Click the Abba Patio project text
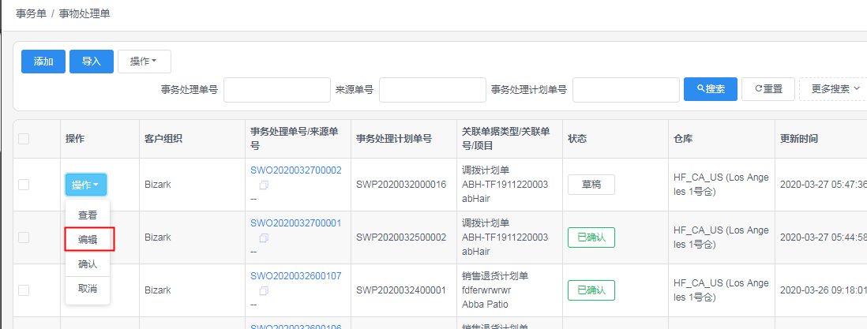This screenshot has height=329, width=867. coord(485,304)
